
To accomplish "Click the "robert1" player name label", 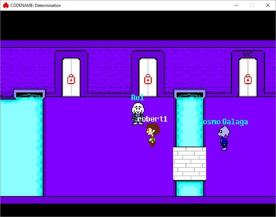I will pos(152,119).
